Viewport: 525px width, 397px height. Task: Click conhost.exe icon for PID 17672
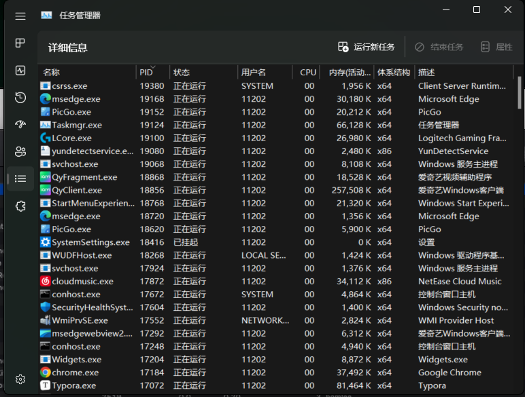point(45,295)
